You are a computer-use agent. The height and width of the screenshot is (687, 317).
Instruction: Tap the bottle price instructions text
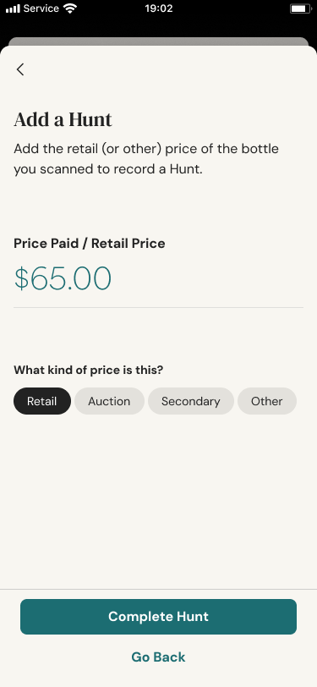(146, 158)
